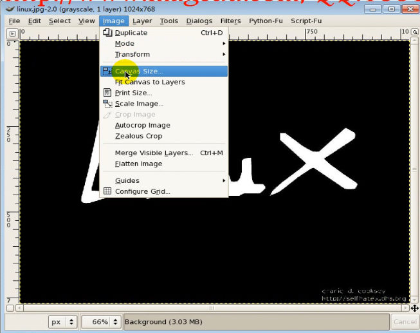Image resolution: width=420 pixels, height=333 pixels.
Task: Click the Cancel button in the status bar
Action: [405, 322]
